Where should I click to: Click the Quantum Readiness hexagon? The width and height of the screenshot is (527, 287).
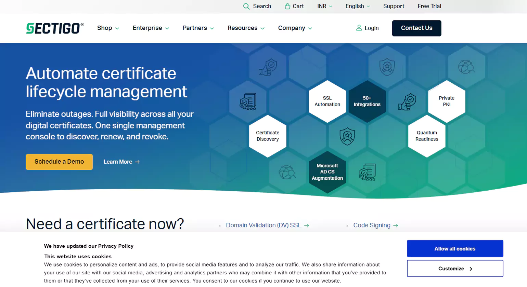(x=427, y=136)
